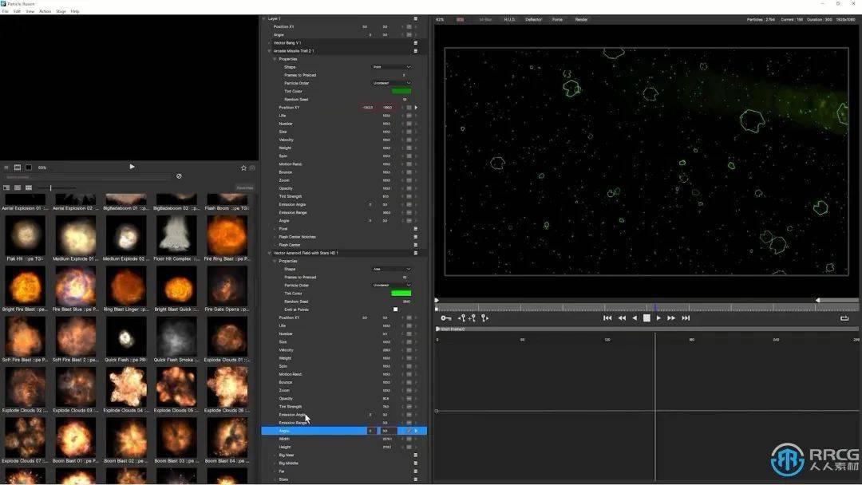Play the emitter preview in the library viewer
The width and height of the screenshot is (862, 485).
point(132,167)
